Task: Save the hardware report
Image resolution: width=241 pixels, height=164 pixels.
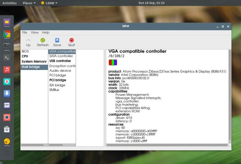Action: [57, 43]
